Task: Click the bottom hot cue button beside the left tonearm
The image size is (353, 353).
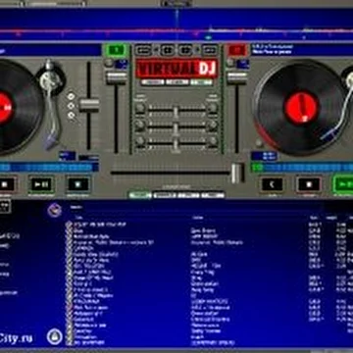Action: point(71,115)
